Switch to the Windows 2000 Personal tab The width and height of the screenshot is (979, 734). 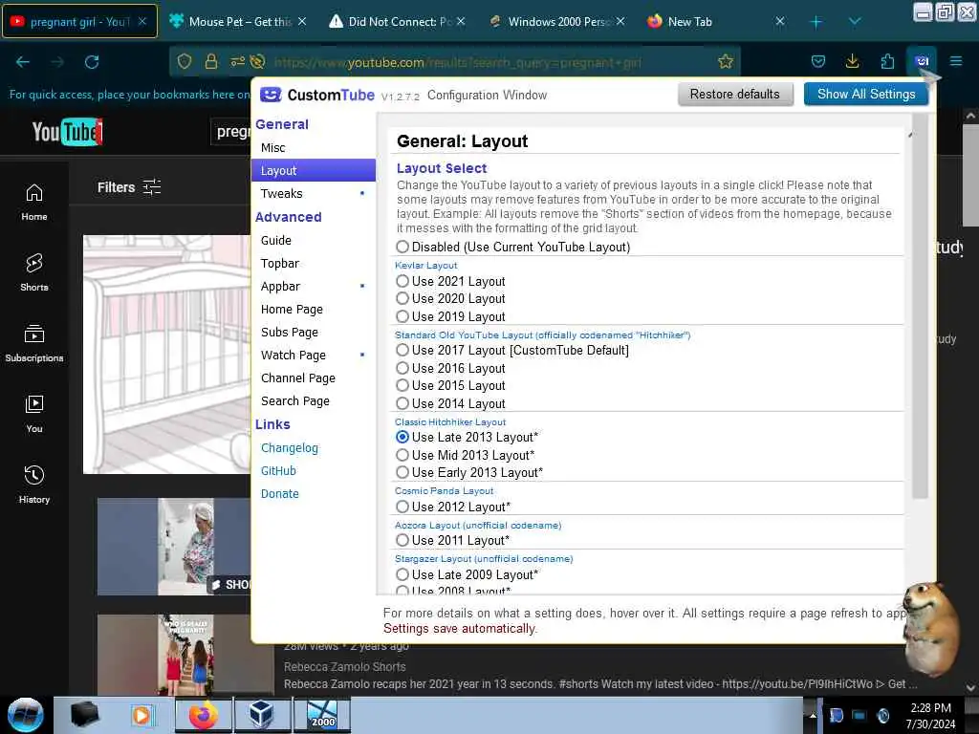[x=557, y=22]
